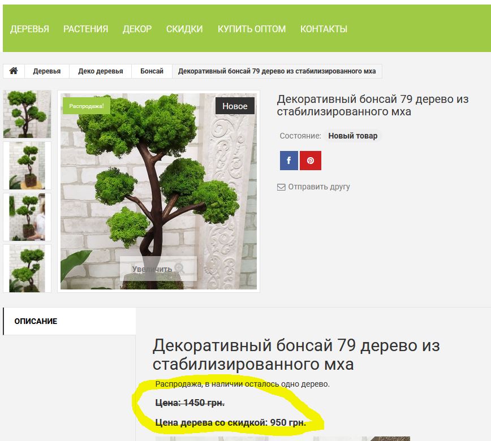Select Бонсай in the breadcrumb trail
Screen dimensions: 491x441
pos(150,71)
